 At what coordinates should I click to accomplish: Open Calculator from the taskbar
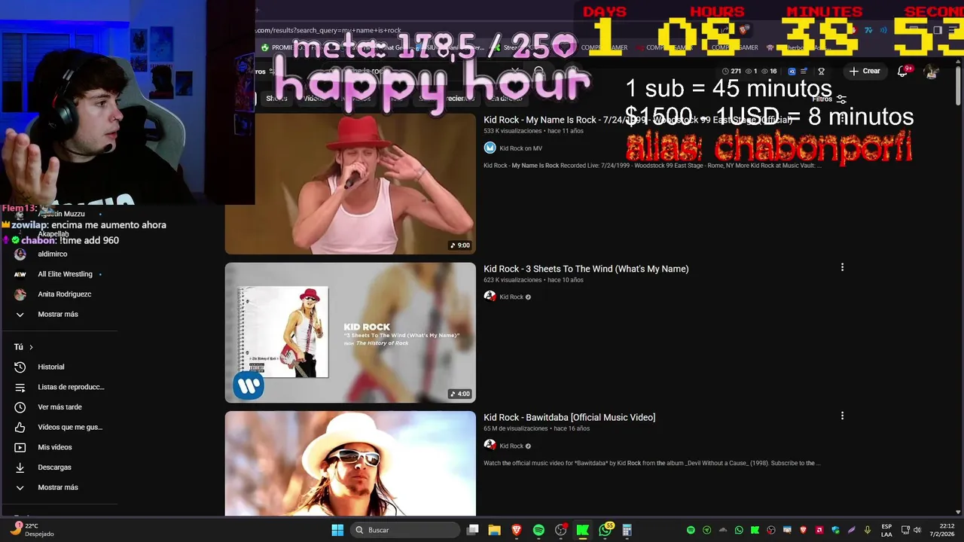(x=627, y=530)
